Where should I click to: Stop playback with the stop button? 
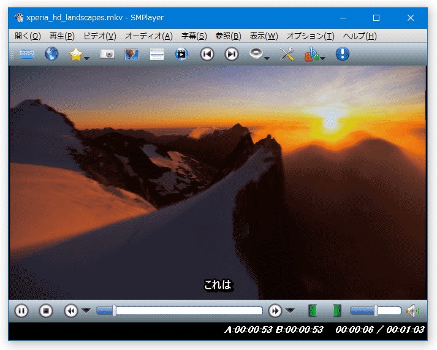click(46, 311)
